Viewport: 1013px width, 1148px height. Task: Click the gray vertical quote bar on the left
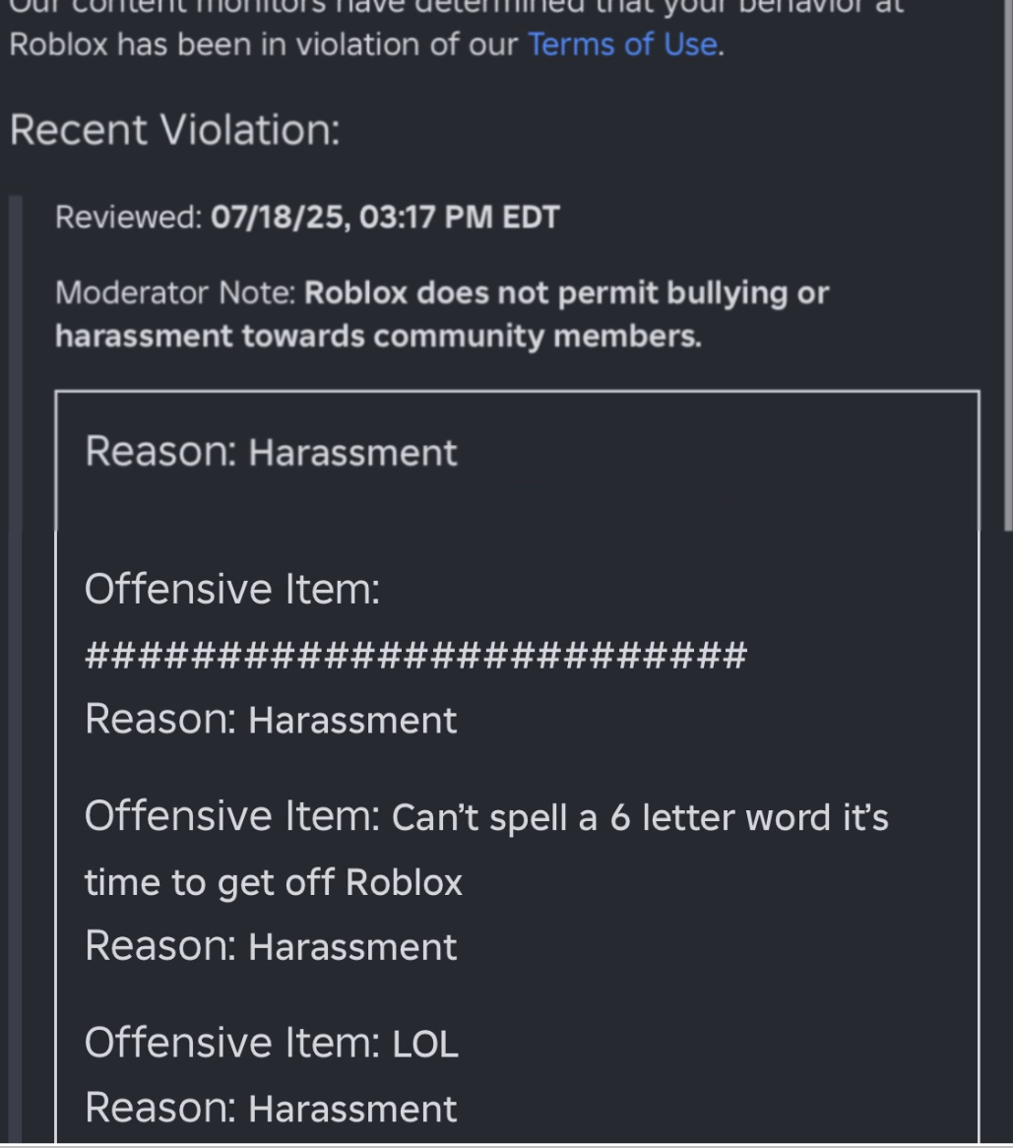click(x=15, y=668)
